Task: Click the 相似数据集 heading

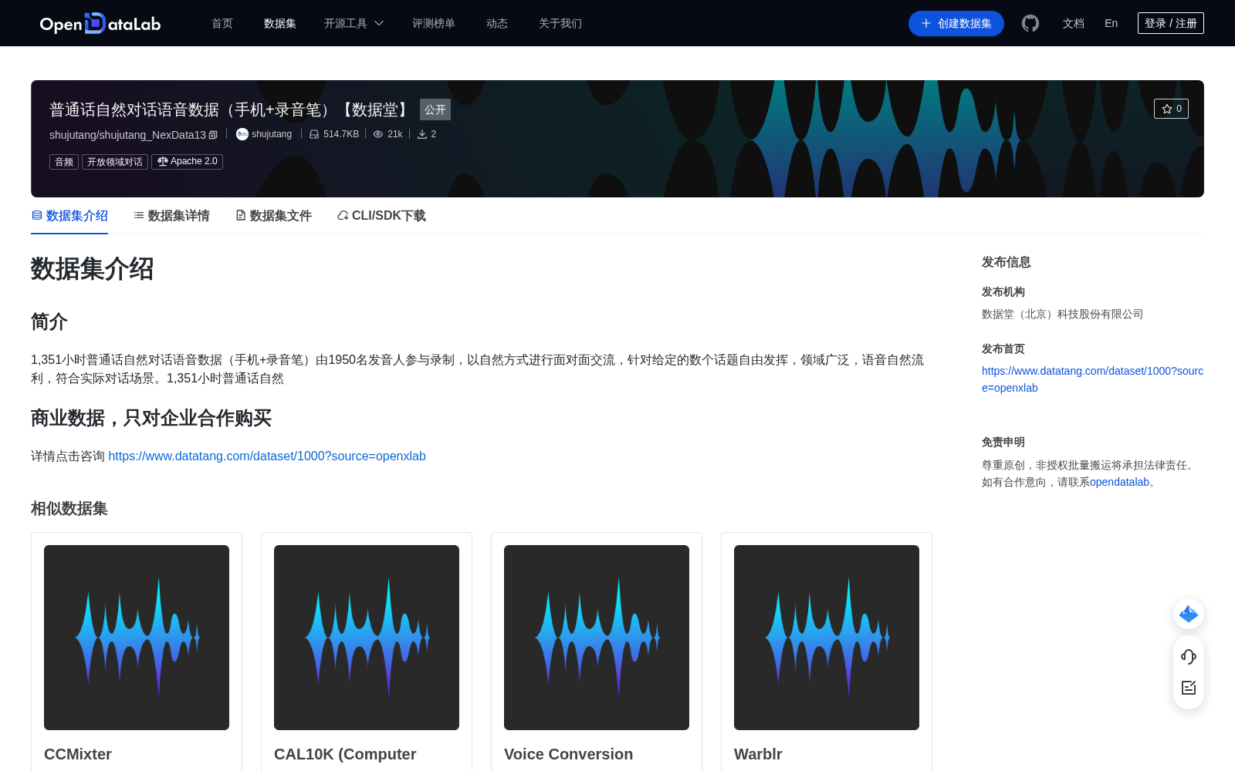Action: coord(69,509)
